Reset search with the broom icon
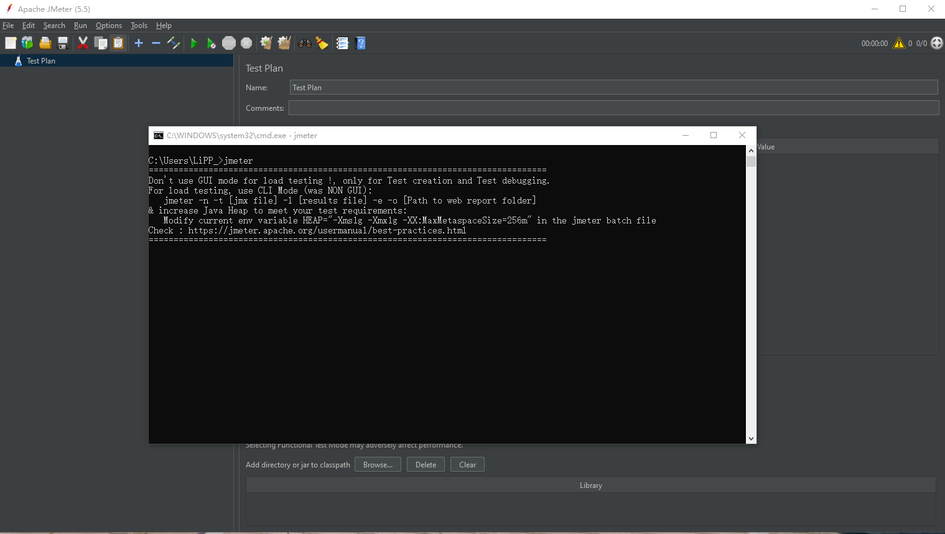The width and height of the screenshot is (945, 534). pos(322,43)
